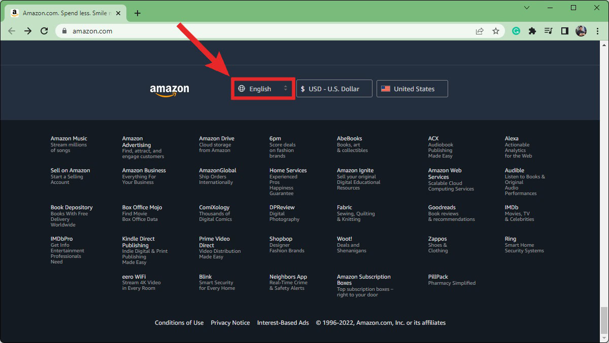Open the IMDbPro link
Screen dimensions: 609x343
pos(61,239)
